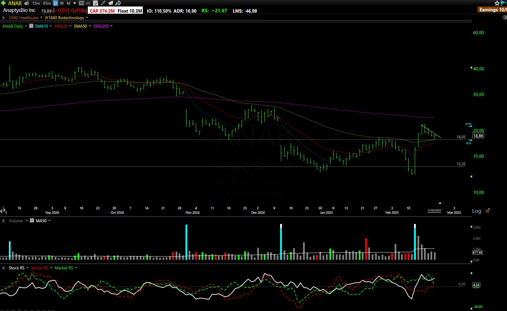Click the ANAB ticker symbol field
This screenshot has width=507, height=311.
point(15,3)
